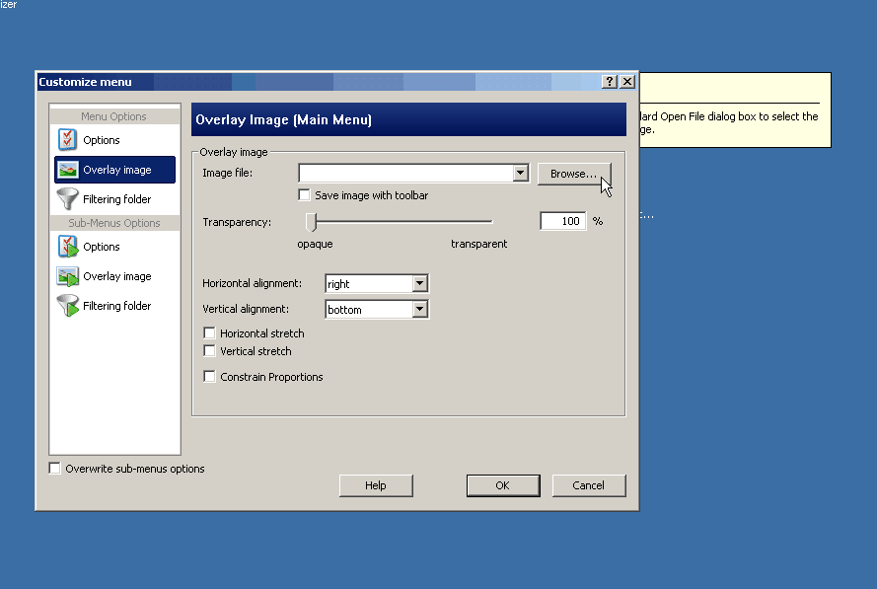Click the Sub-Menus Options checklist icon

click(68, 247)
